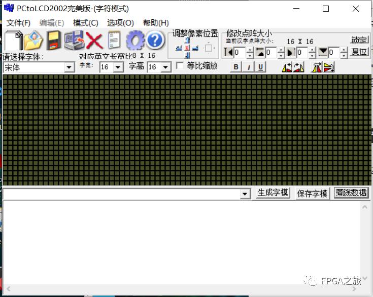373x297 pixels.
Task: Toggle the italic I font button
Action: (248, 67)
